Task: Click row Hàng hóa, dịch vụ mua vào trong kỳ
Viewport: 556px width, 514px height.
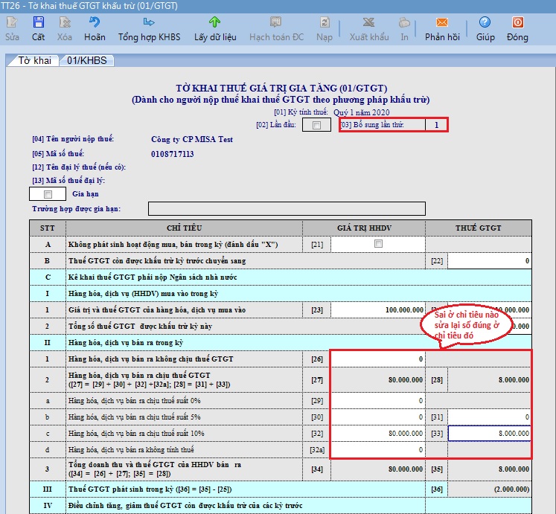Action: tap(281, 294)
